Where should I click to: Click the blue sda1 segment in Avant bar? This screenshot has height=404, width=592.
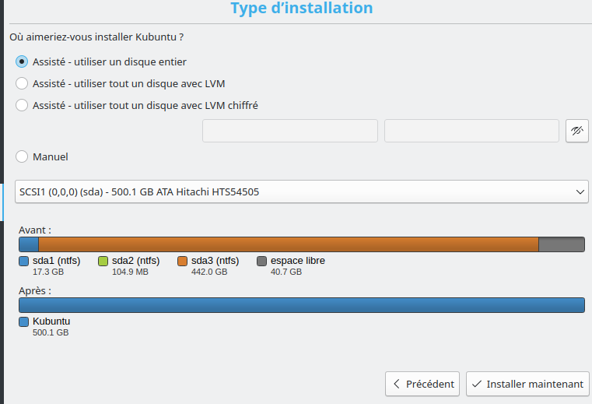pos(29,244)
